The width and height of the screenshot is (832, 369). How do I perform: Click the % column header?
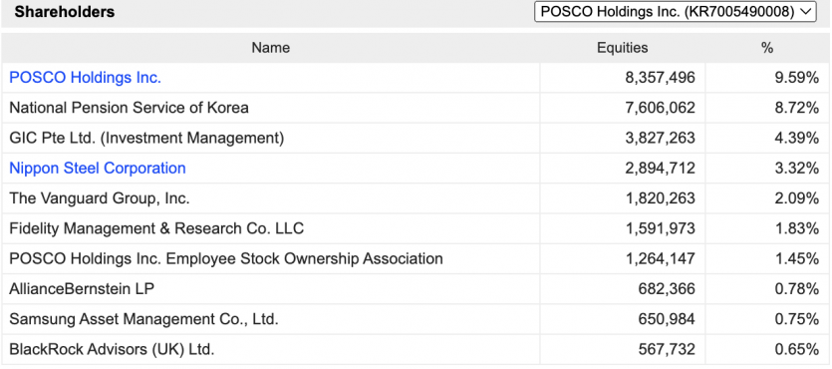766,48
